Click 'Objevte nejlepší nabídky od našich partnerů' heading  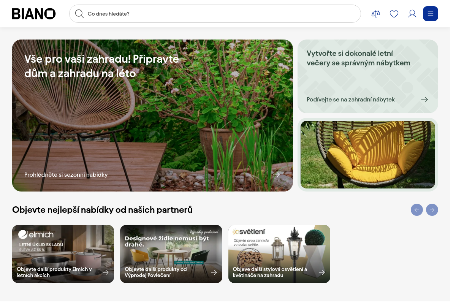(102, 210)
